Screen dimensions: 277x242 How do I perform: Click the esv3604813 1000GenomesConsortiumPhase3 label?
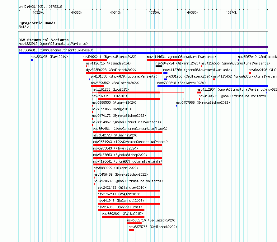click(56, 50)
